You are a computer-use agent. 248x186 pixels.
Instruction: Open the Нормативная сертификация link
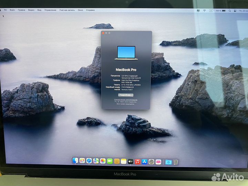(x=126, y=100)
